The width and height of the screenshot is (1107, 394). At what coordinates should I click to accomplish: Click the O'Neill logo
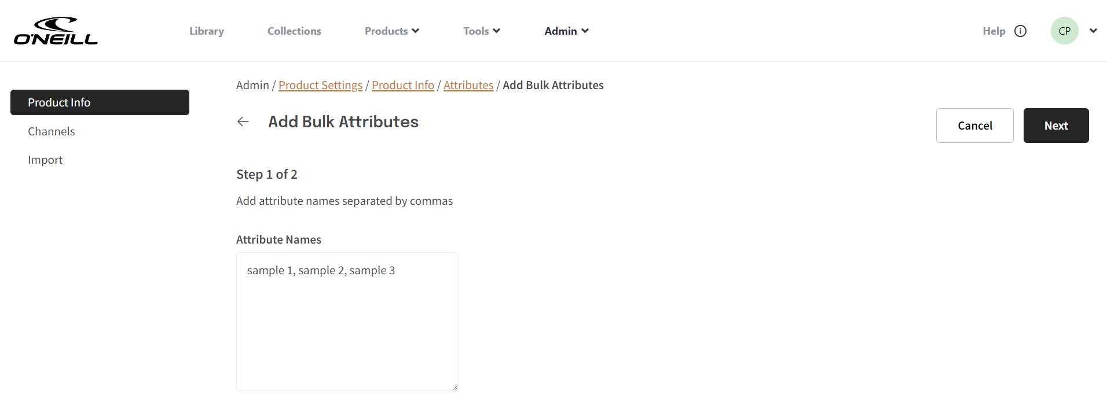click(x=56, y=31)
